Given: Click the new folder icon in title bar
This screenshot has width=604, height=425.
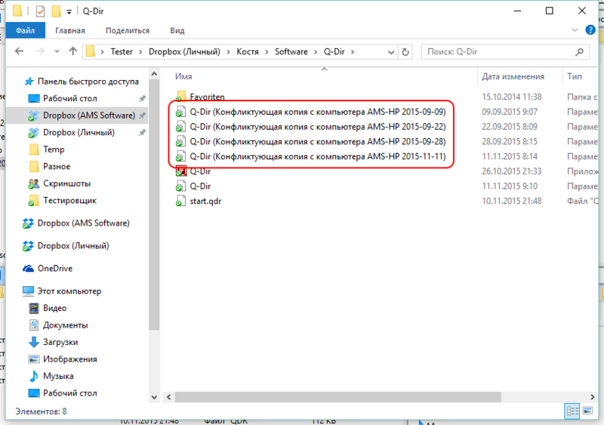Looking at the screenshot, I should [x=56, y=11].
